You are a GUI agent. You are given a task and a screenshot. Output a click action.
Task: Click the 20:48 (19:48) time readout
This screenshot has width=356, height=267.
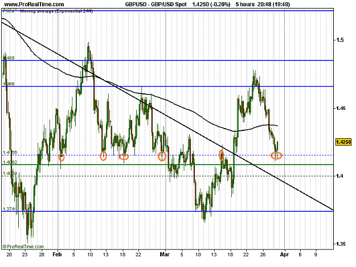(x=273, y=5)
